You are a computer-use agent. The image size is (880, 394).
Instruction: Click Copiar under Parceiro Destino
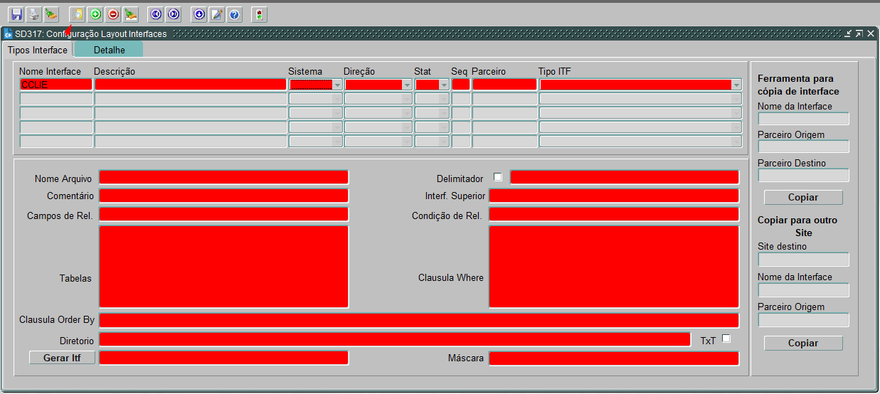[x=803, y=197]
